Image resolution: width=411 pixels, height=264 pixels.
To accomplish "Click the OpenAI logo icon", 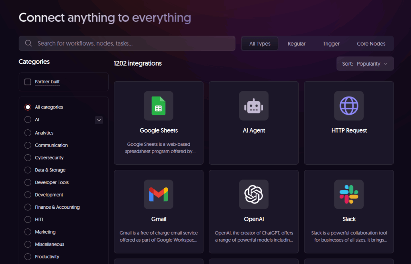I will click(x=254, y=194).
